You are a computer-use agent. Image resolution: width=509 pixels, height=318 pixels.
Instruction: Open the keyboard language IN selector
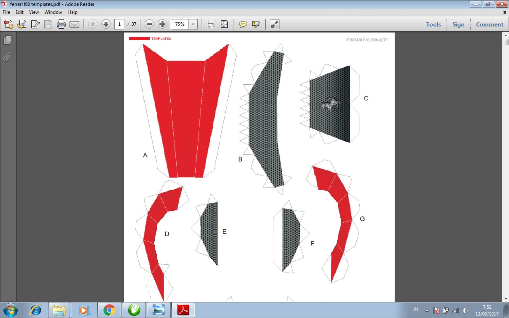pos(415,310)
